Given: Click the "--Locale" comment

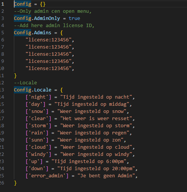Looking at the screenshot, I should tap(25, 83).
